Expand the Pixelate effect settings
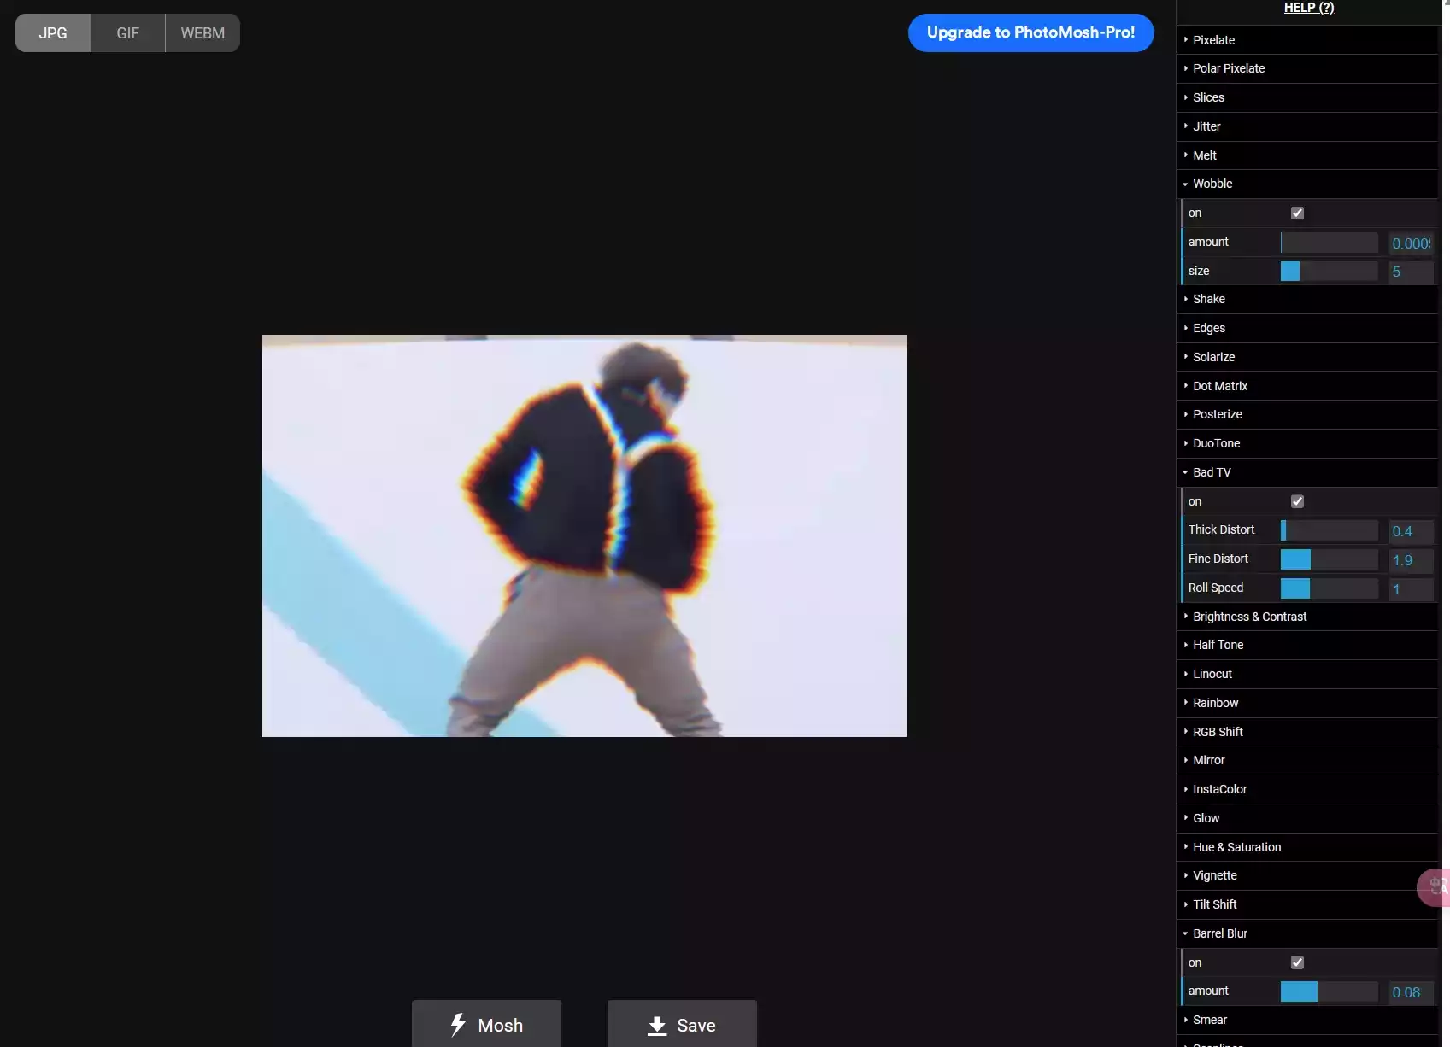1450x1047 pixels. click(x=1213, y=40)
